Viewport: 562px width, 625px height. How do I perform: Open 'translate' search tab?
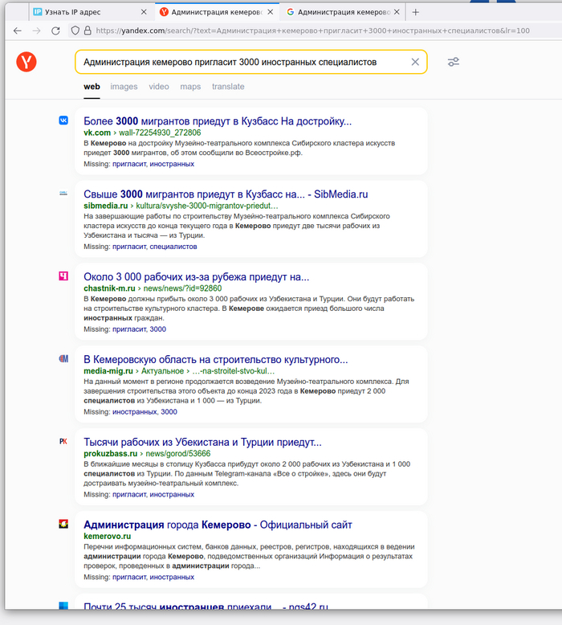[x=228, y=87]
